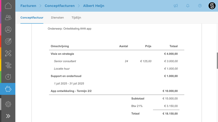The height and width of the screenshot is (122, 218).
Task: Click the quantity '24' cell
Action: pyautogui.click(x=126, y=61)
